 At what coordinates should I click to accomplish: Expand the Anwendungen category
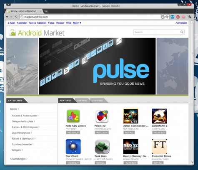coord(19,159)
